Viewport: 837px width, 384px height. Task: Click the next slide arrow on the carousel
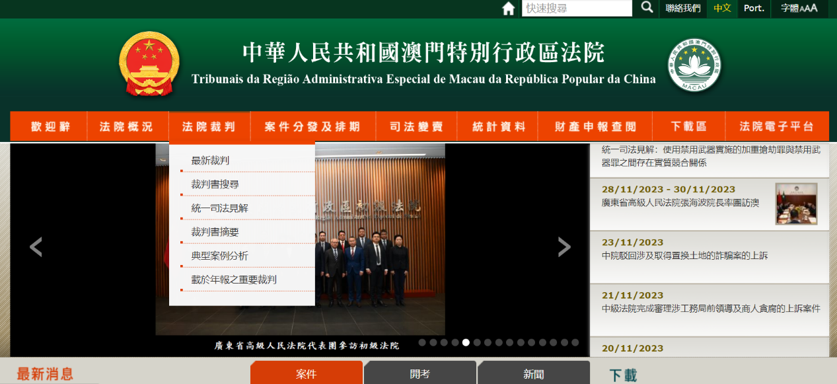click(565, 247)
